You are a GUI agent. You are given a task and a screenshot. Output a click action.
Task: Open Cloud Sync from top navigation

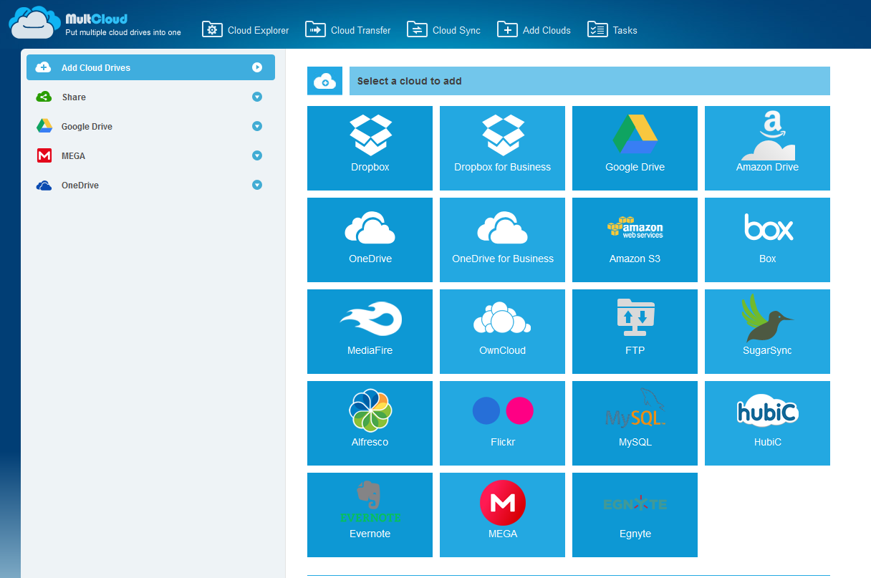pos(443,29)
